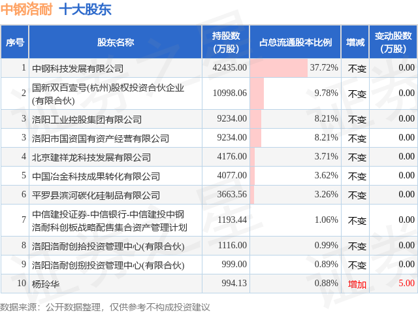This screenshot has width=418, height=313.
Task: Click the pink ratio bar for 9.78%
Action: point(257,93)
